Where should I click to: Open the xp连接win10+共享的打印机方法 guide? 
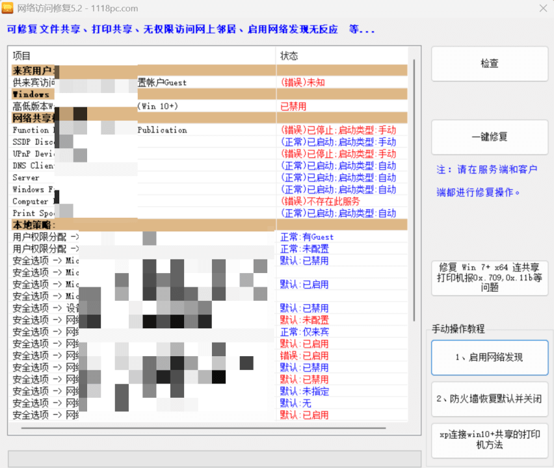[x=489, y=440]
